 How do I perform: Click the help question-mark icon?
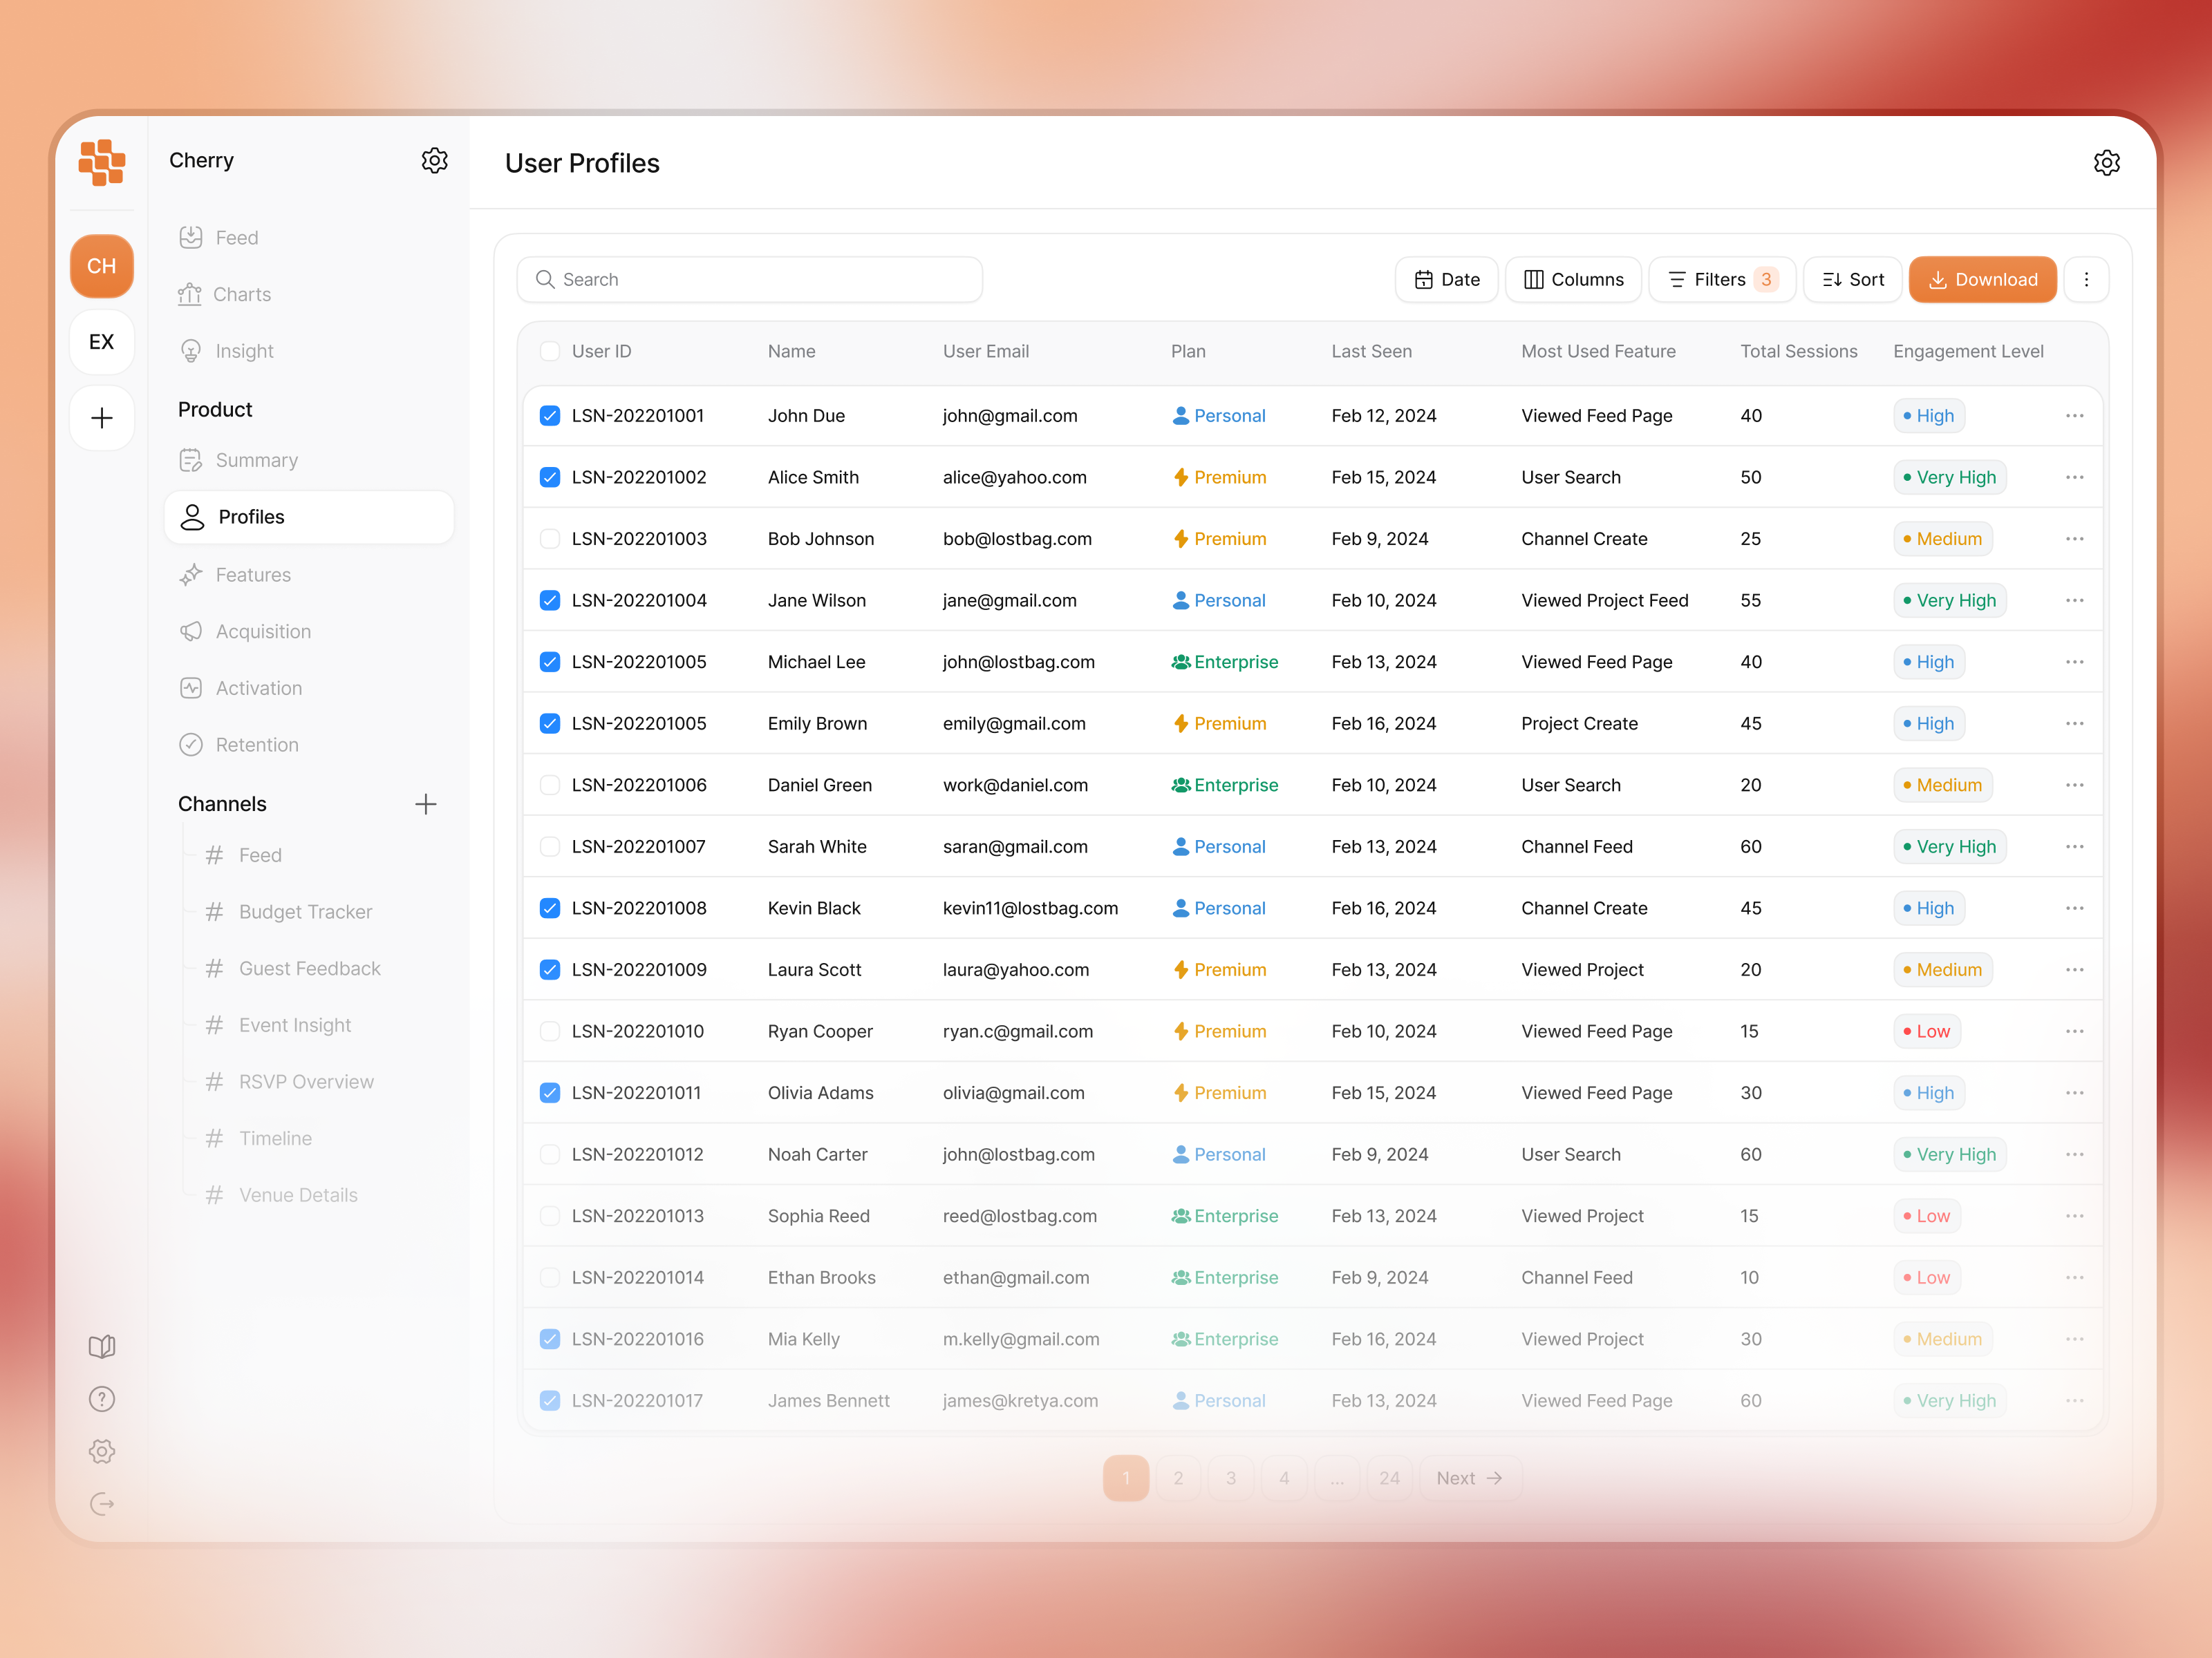[x=101, y=1398]
